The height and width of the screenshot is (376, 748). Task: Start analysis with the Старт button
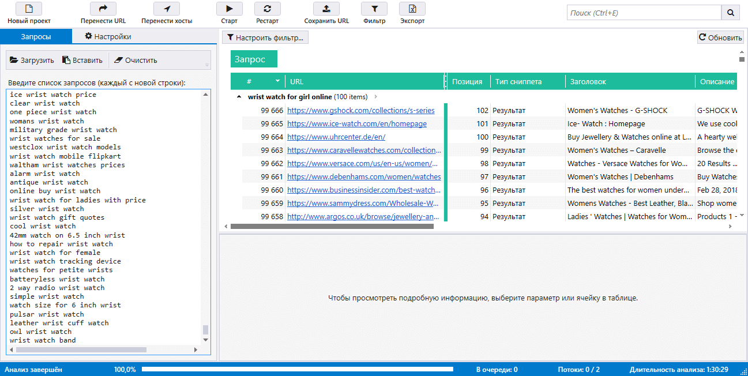230,14
